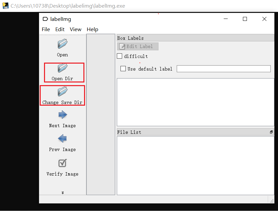Click the window resize grip
This screenshot has width=278, height=211.
[x=272, y=201]
